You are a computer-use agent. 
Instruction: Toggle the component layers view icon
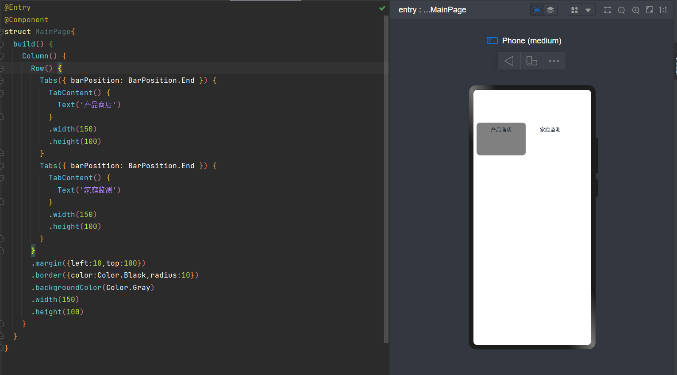pos(550,10)
